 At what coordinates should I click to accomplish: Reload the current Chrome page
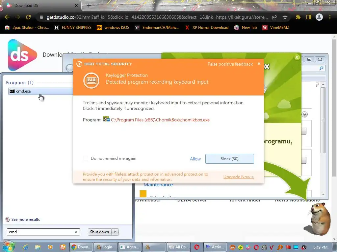[28, 17]
